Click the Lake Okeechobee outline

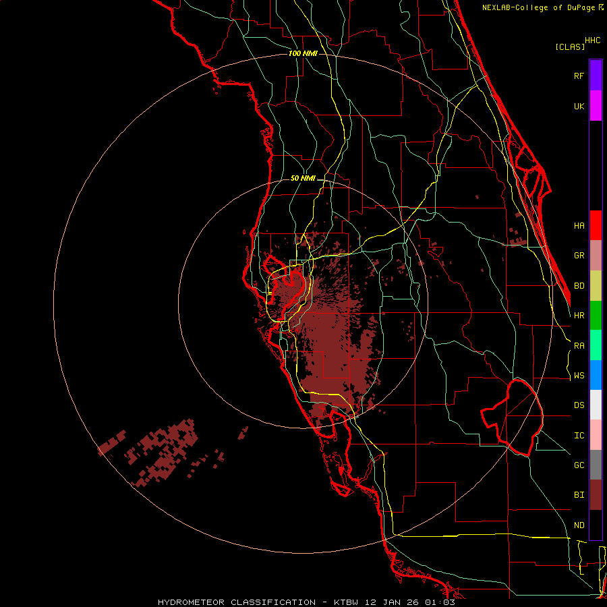click(512, 417)
